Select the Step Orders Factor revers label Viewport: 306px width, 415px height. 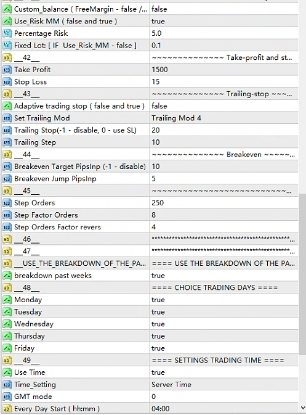point(57,228)
